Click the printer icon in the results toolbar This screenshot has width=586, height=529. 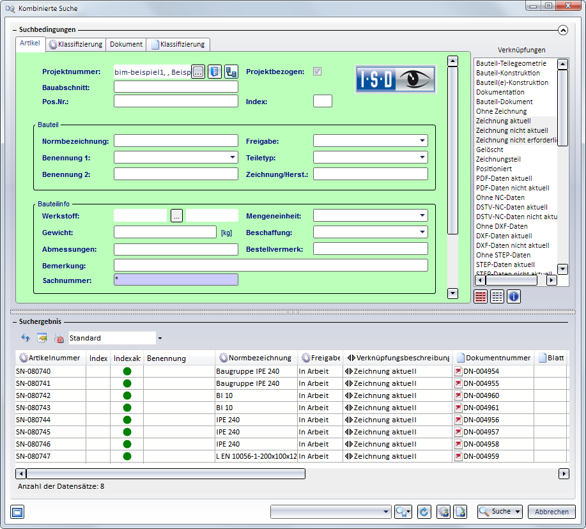point(59,338)
